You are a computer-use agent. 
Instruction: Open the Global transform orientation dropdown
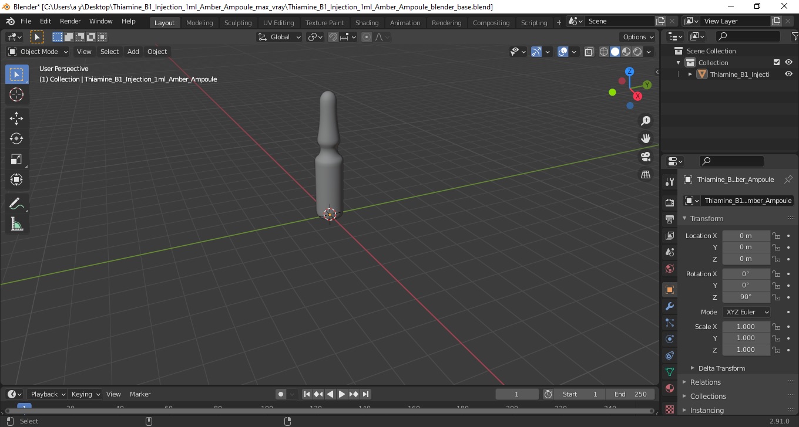[x=279, y=37]
